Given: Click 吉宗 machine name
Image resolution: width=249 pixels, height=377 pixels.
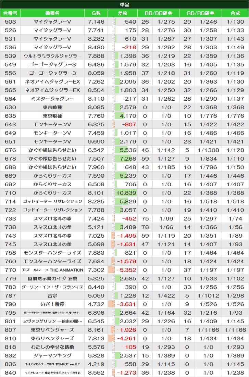Looking at the screenshot, I should pyautogui.click(x=52, y=296).
